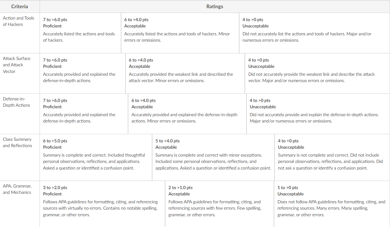Choose 6 to >5.0 pts Proficient for Class Summary
390x227 pixels.
point(96,157)
